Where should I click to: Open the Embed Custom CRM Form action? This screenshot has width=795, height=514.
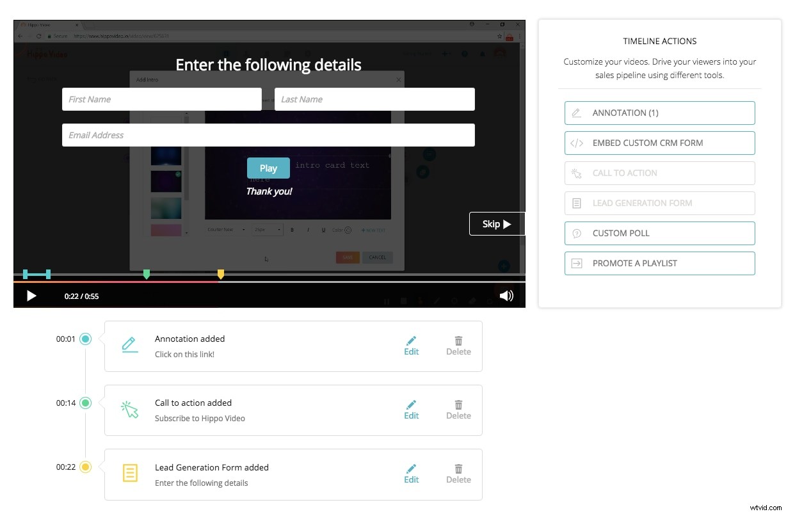pos(659,143)
